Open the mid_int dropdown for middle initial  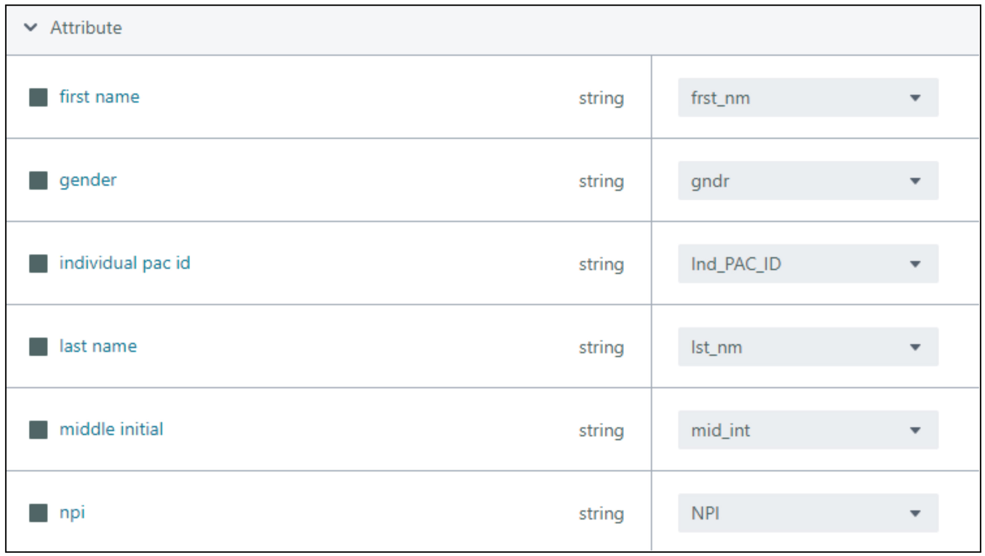click(x=807, y=430)
